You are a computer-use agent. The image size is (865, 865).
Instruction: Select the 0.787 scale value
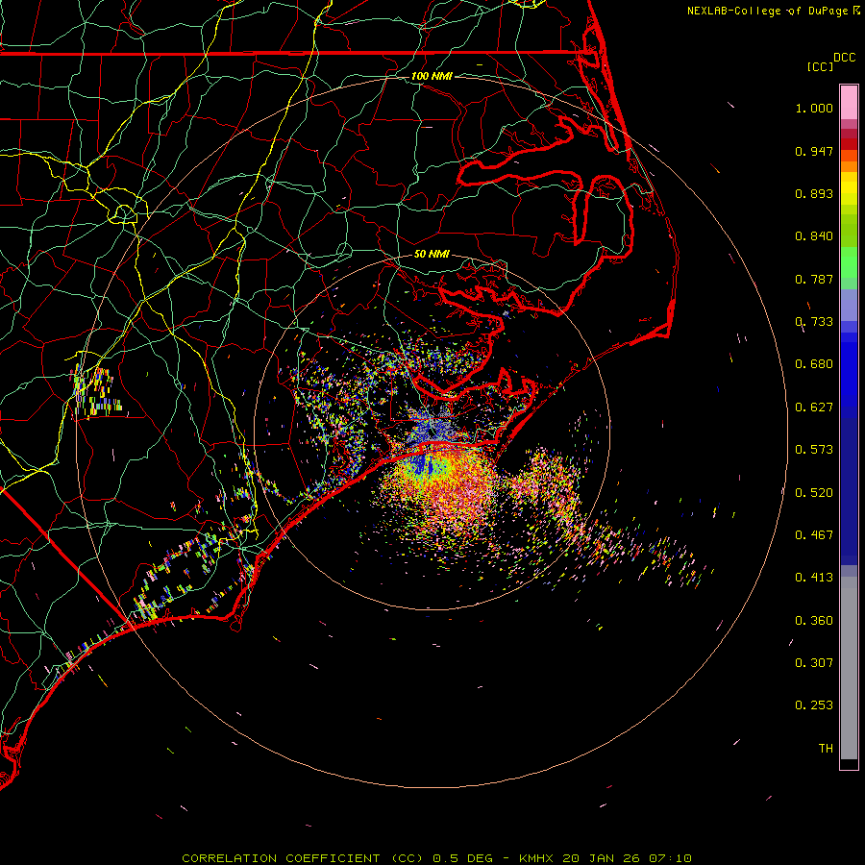click(x=814, y=279)
